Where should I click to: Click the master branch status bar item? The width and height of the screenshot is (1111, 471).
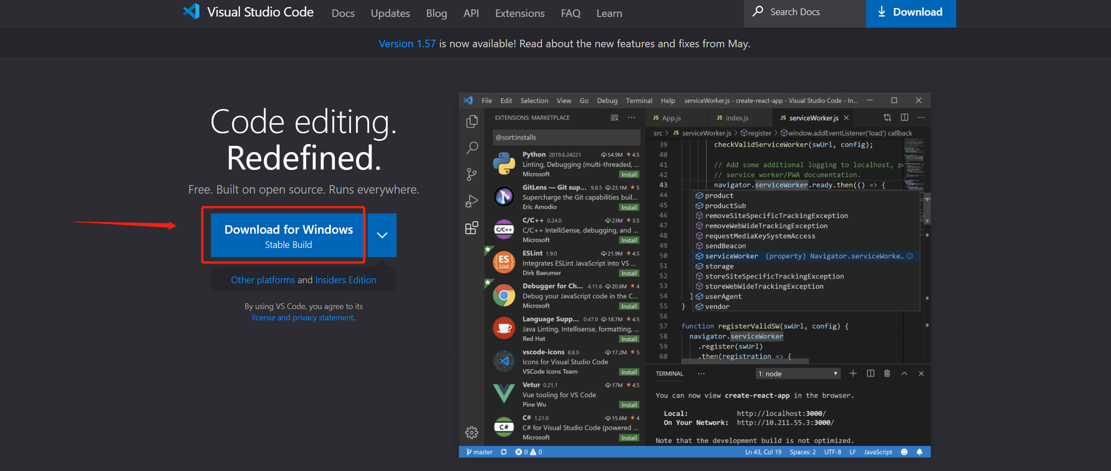[x=479, y=452]
